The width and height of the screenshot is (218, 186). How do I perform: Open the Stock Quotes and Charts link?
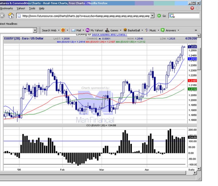coord(109,34)
